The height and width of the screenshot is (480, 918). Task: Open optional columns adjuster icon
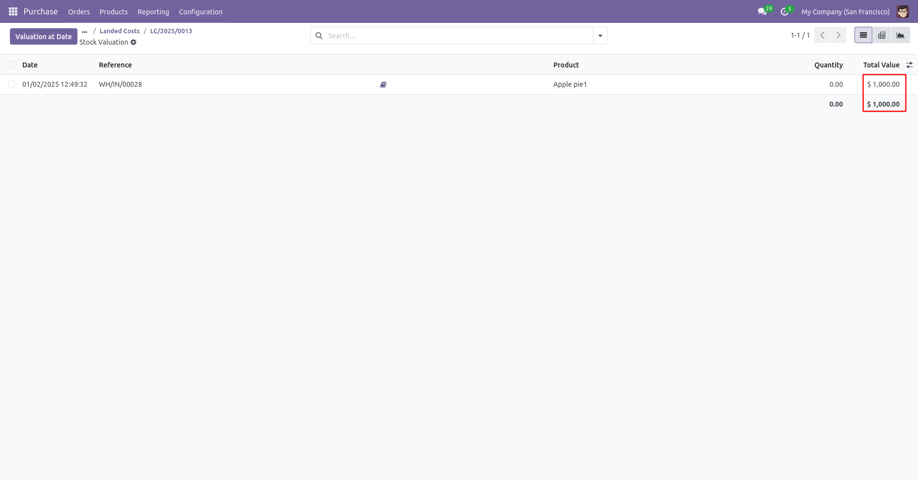coord(909,65)
